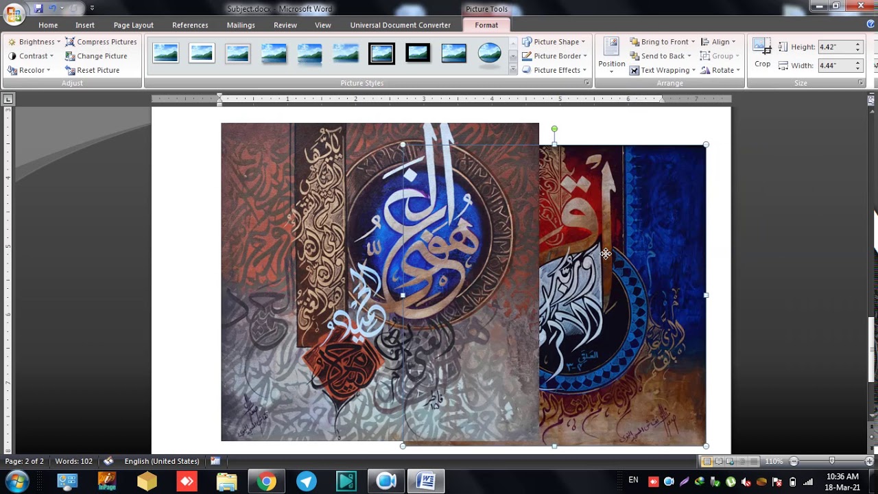Open the Rotate dropdown

[720, 70]
